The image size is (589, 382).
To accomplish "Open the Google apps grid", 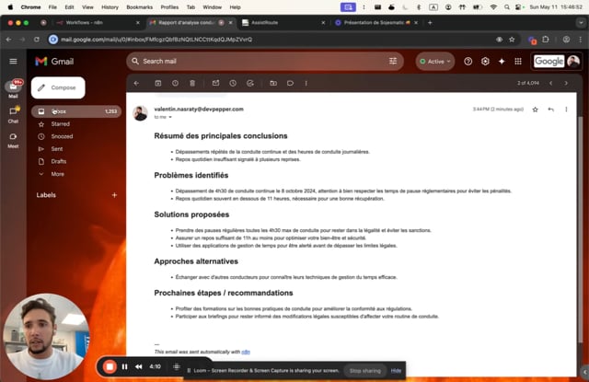I will click(x=518, y=62).
